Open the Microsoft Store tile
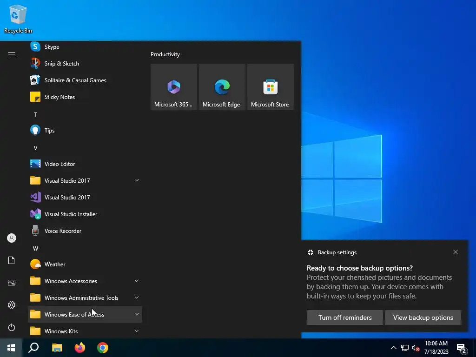 (x=270, y=87)
